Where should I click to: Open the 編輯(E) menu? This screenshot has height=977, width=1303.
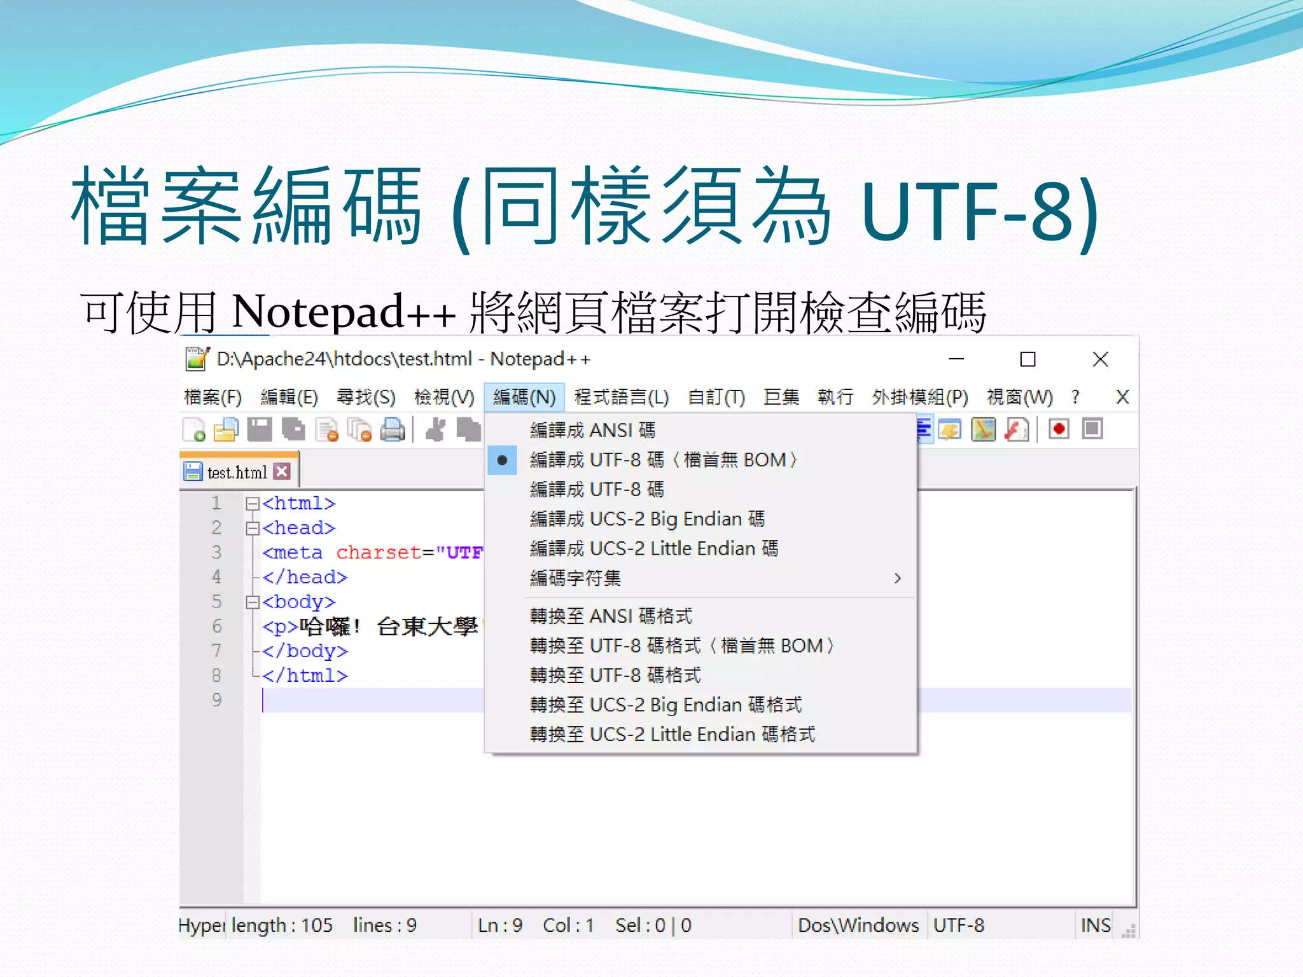(x=289, y=398)
